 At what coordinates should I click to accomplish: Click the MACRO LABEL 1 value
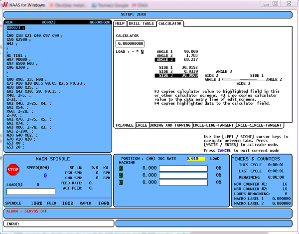[282, 199]
